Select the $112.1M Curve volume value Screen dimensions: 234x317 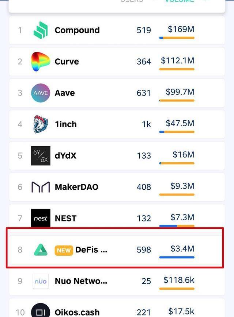(x=177, y=61)
